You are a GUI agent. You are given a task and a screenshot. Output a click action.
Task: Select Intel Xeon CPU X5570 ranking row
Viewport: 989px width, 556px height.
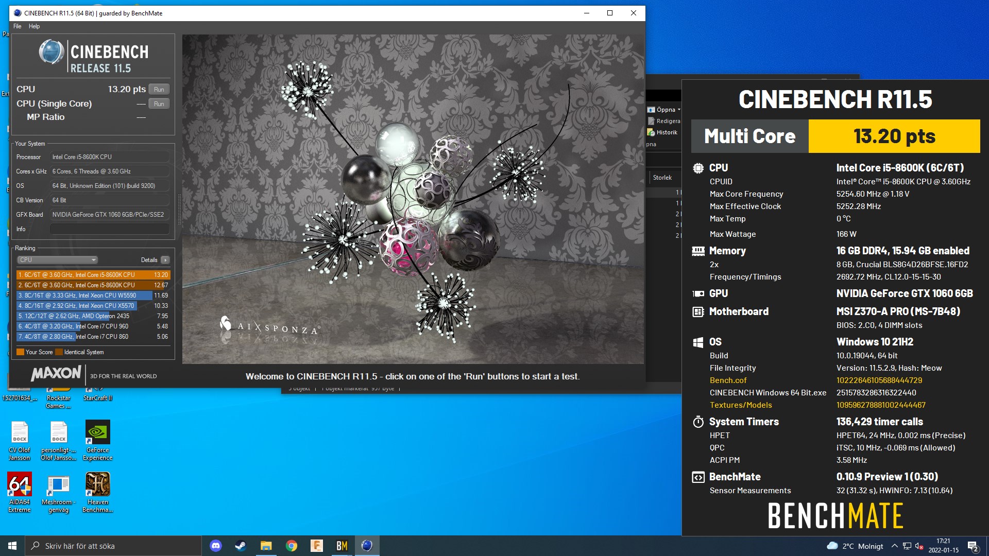pyautogui.click(x=93, y=306)
